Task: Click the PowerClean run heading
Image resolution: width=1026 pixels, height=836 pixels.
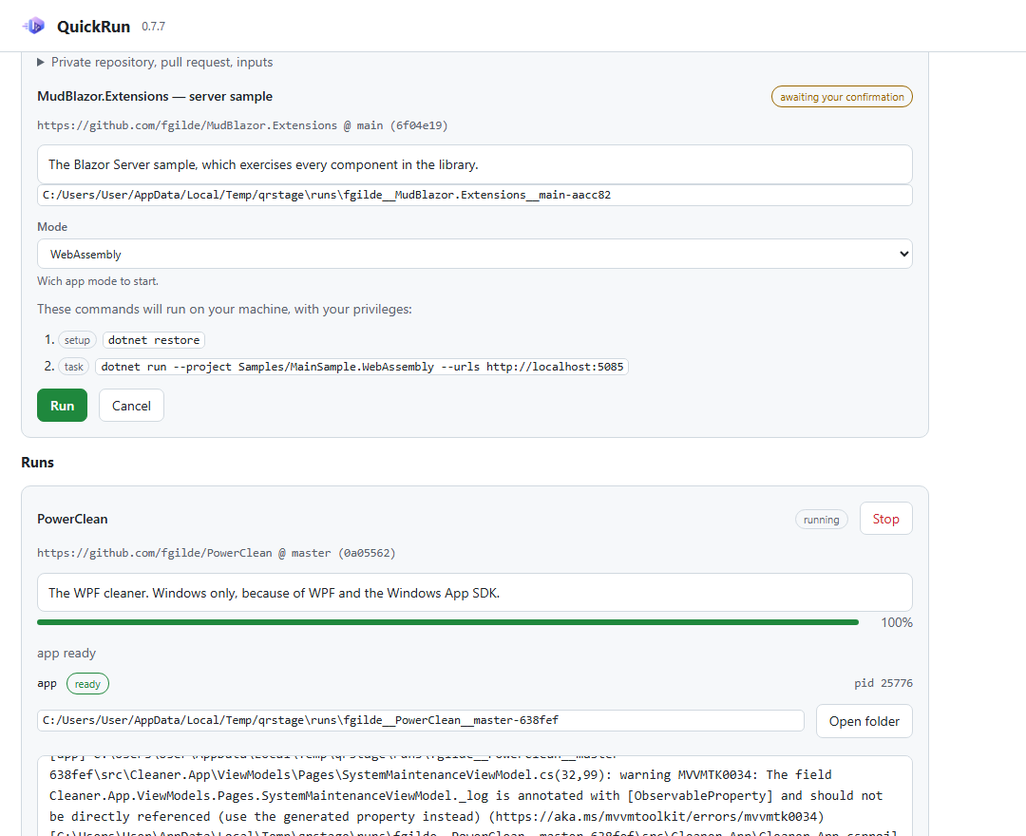Action: (x=72, y=519)
